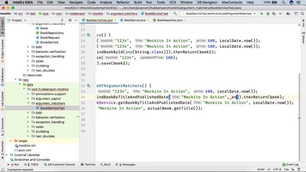
Task: Open the Terminal tool window
Action: coord(88,164)
